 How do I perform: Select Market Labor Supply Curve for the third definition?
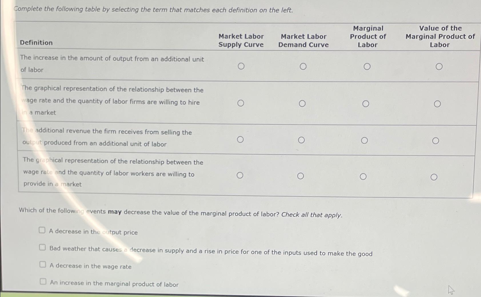(241, 139)
